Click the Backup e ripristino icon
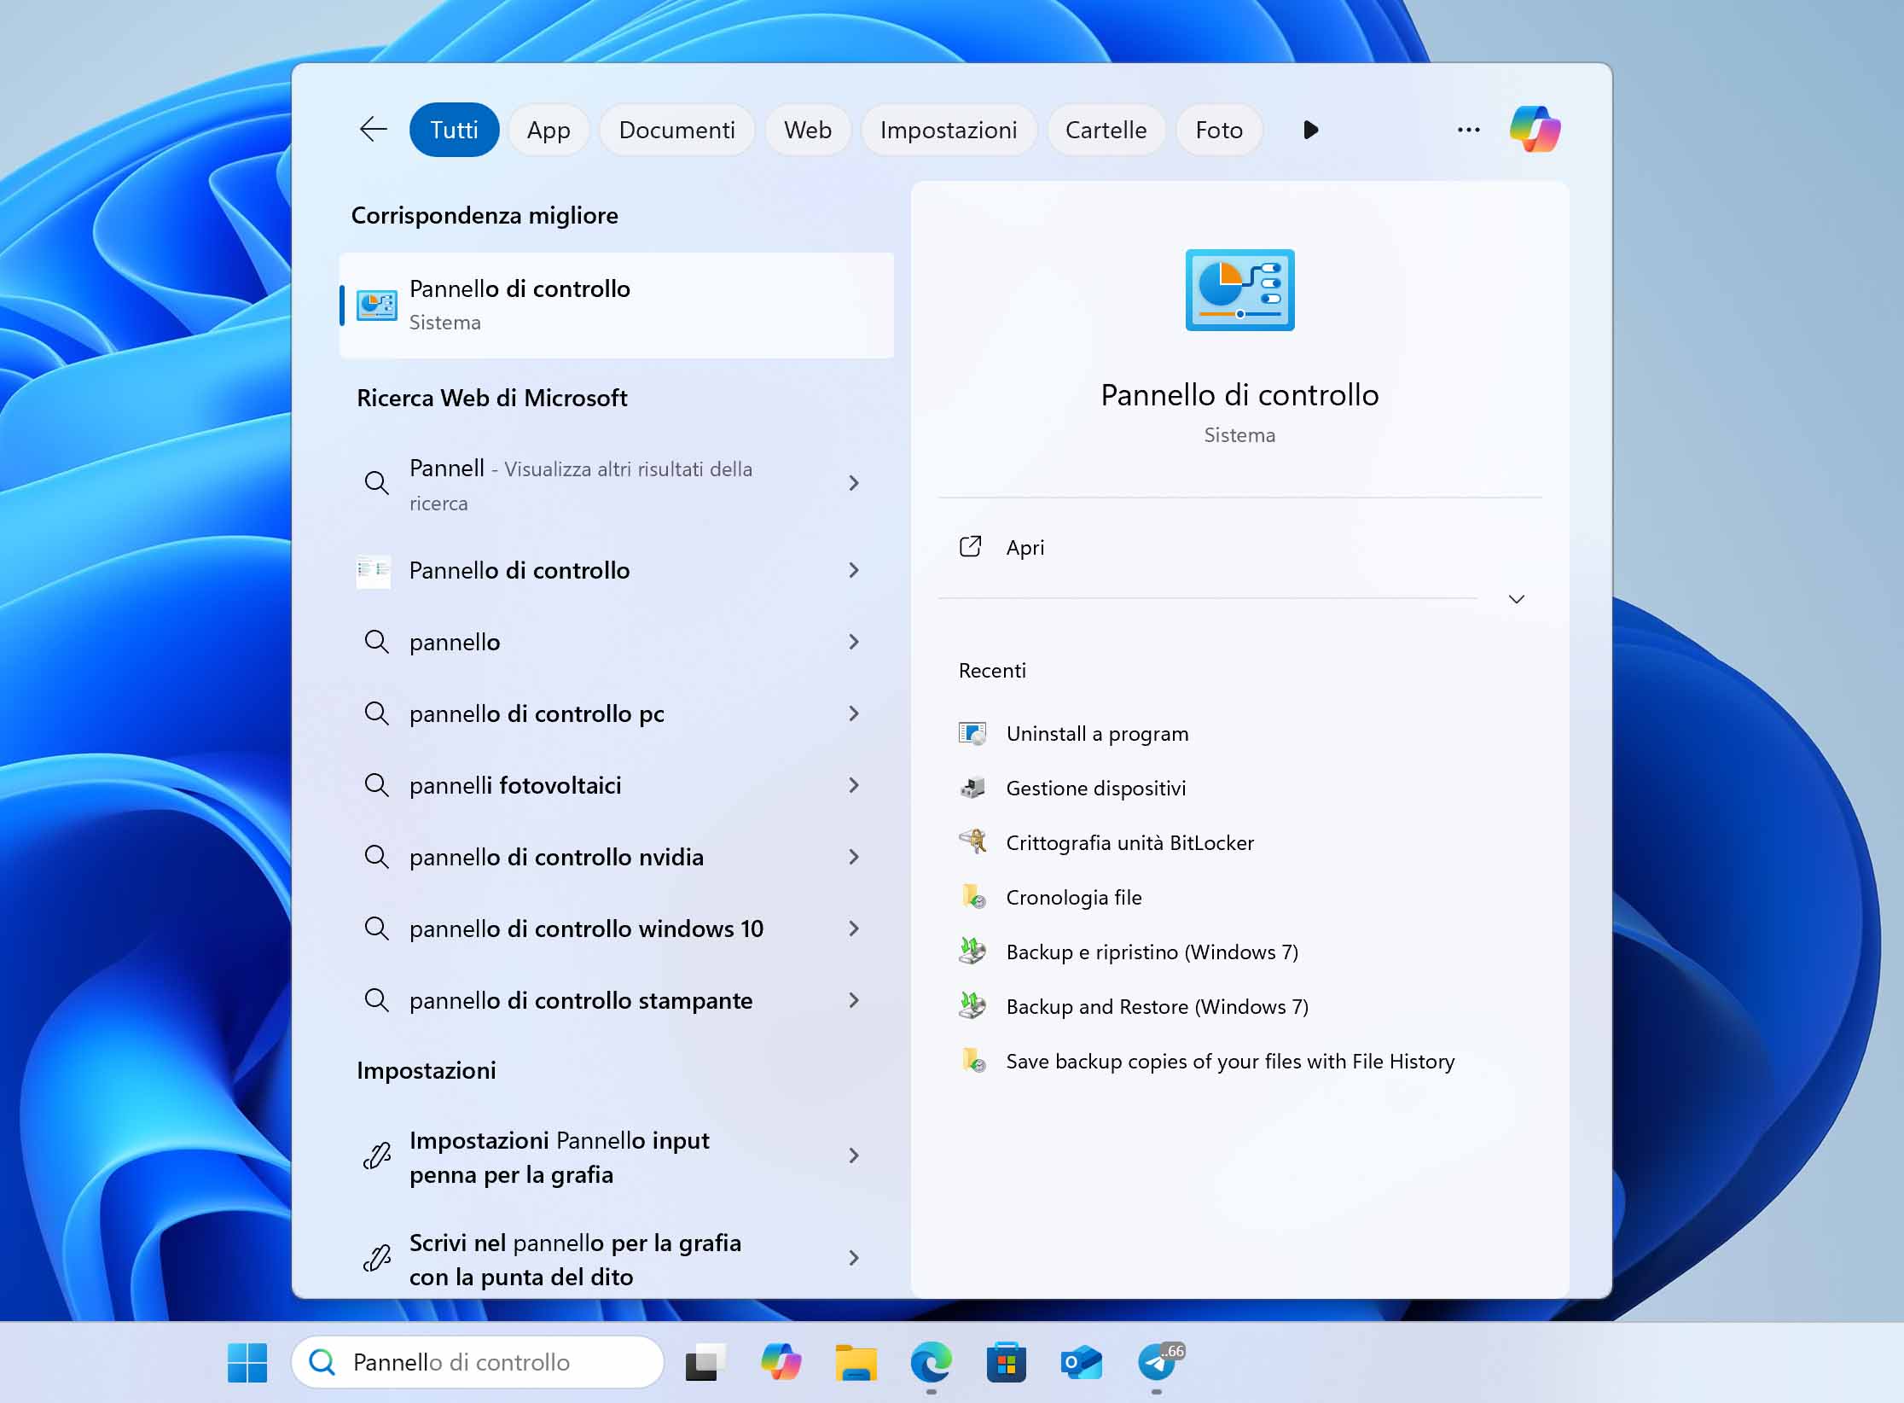This screenshot has height=1403, width=1904. 972,952
